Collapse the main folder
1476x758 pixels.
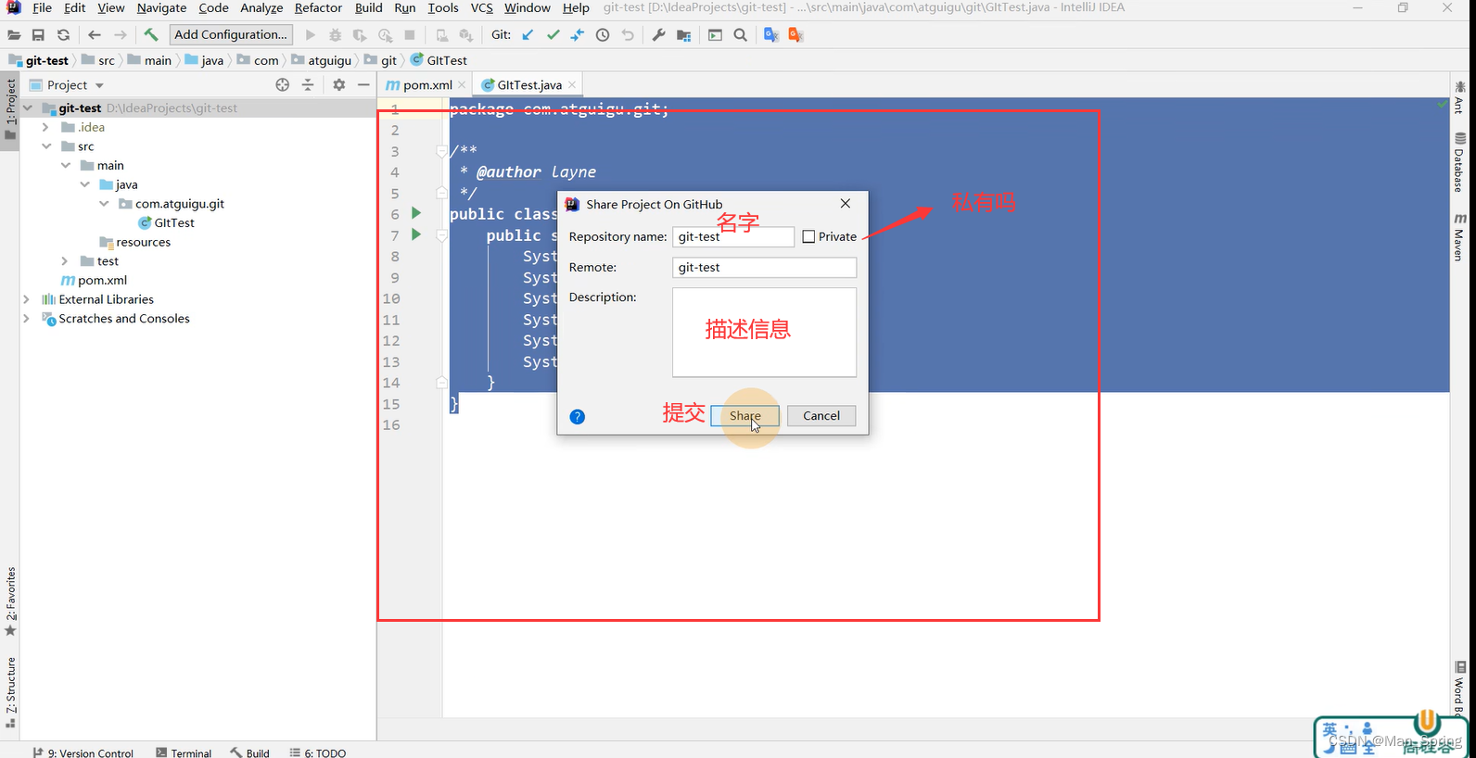[x=66, y=166]
